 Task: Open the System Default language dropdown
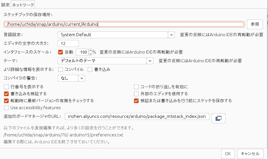(x=113, y=35)
